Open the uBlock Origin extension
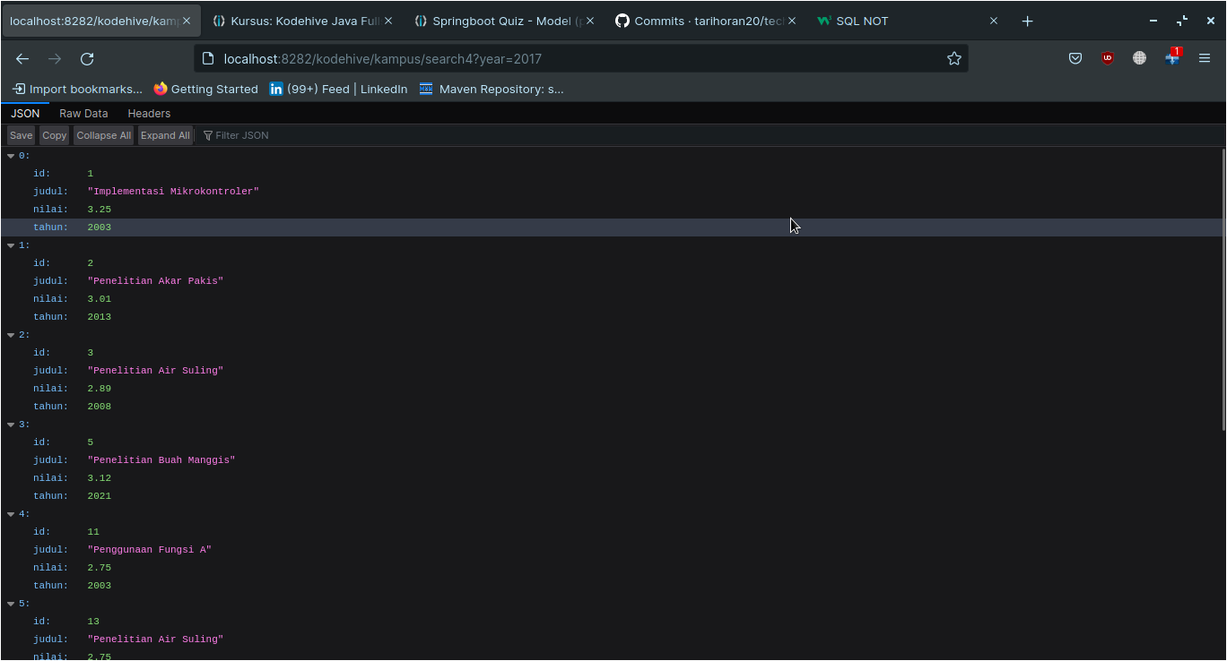The width and height of the screenshot is (1227, 661). [1107, 58]
